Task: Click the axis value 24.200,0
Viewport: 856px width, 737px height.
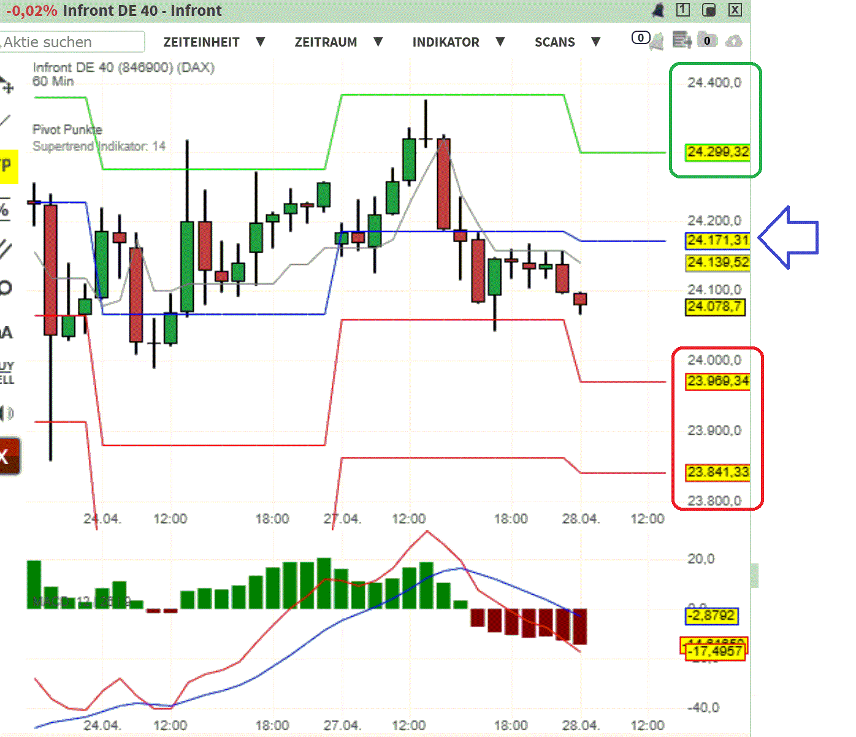Action: coord(714,221)
